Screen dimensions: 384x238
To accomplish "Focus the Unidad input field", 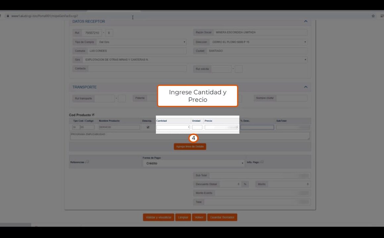I will pyautogui.click(x=197, y=127).
